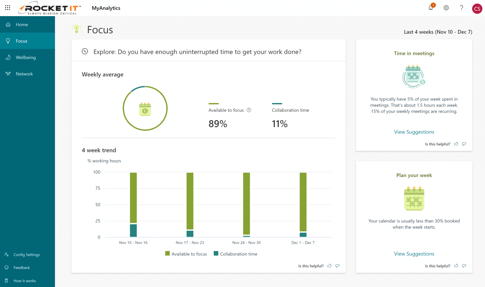Open the How it works guide
The width and height of the screenshot is (485, 287).
coord(25,280)
